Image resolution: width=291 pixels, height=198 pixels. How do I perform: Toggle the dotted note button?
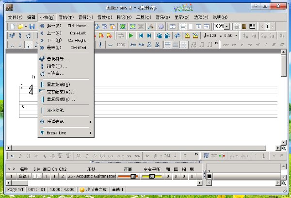coord(29,45)
